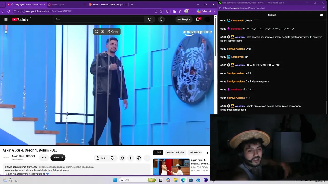Click the Katıl join button

(x=44, y=158)
